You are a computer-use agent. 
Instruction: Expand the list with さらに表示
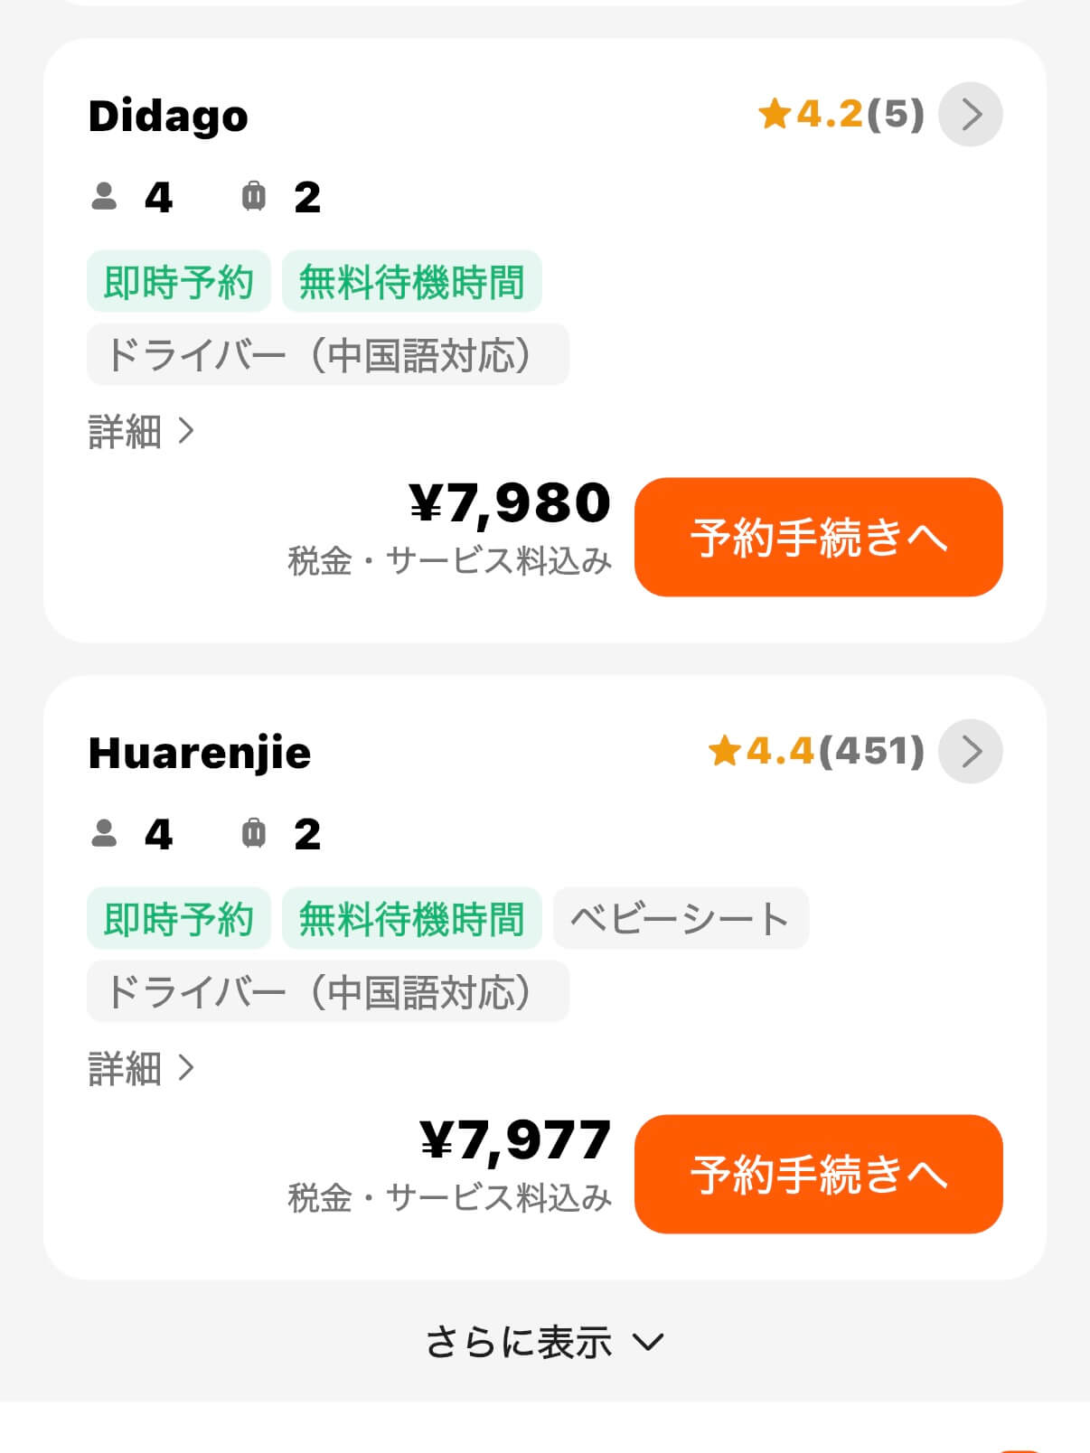click(545, 1342)
